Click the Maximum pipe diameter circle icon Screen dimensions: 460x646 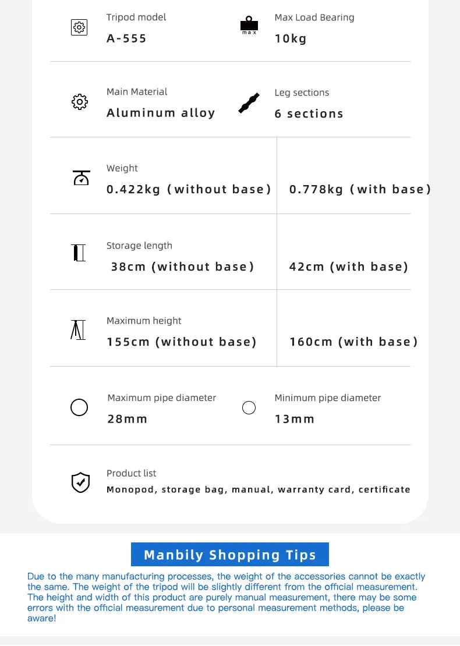(79, 407)
